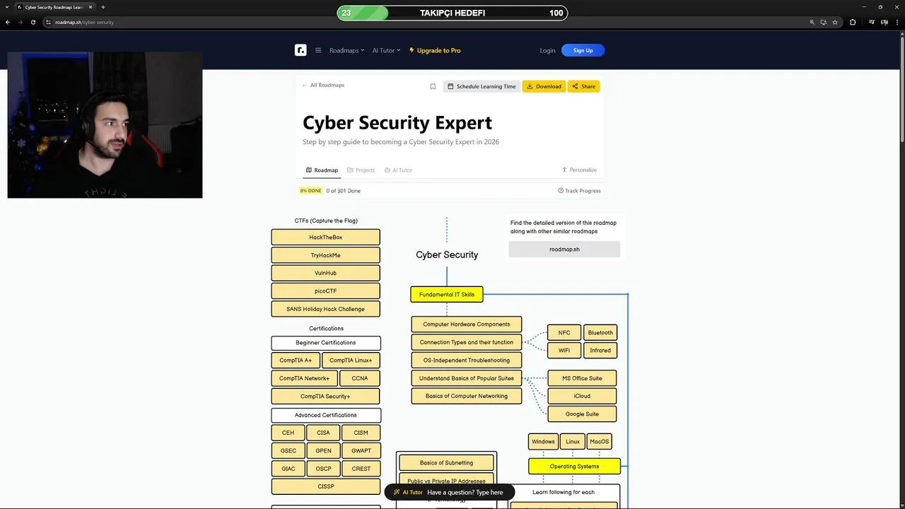Click the bookmark roadmap icon
The width and height of the screenshot is (905, 509).
point(433,86)
